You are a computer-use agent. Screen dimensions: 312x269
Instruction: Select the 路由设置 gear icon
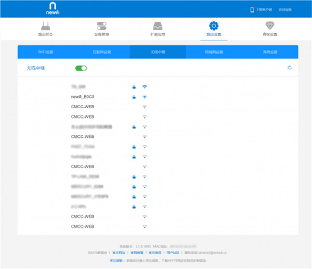pos(214,26)
